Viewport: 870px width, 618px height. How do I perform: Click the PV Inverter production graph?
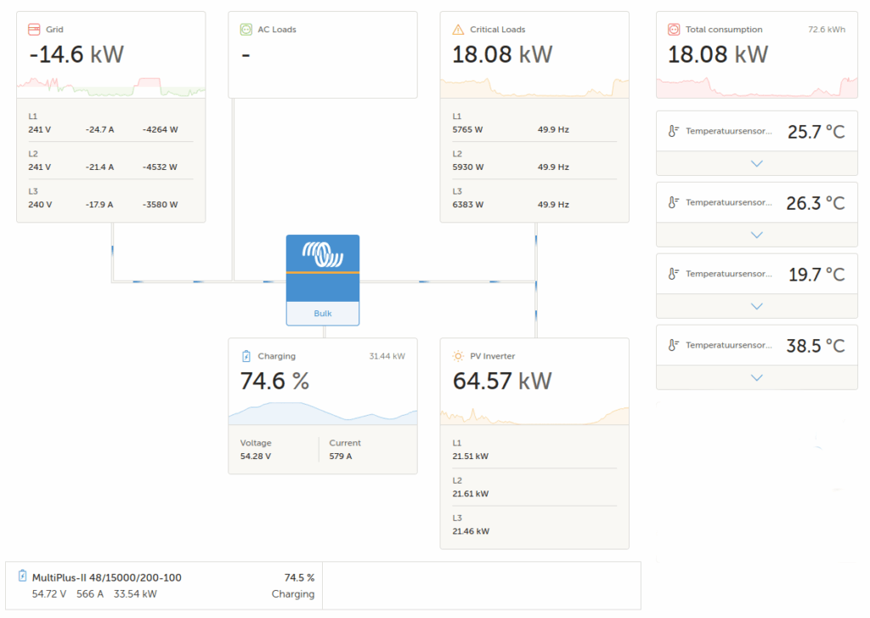[x=534, y=414]
